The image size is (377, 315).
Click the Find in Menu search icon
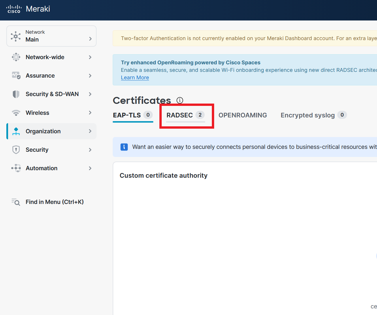pos(16,202)
